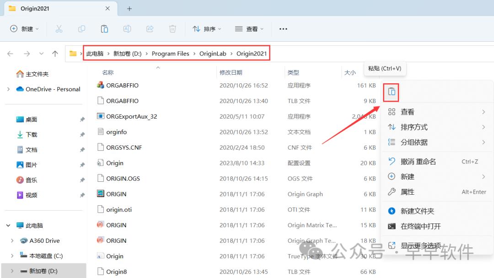Open the See more (...) toolbar menu
Viewport: 494px width, 278px height.
point(283,28)
